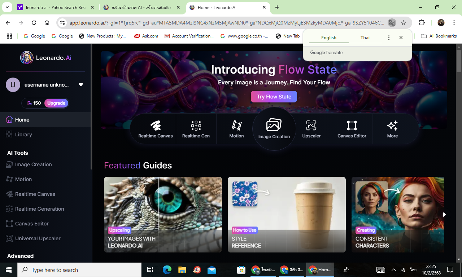Show next featured guides with arrow
462x277 pixels.
444,215
